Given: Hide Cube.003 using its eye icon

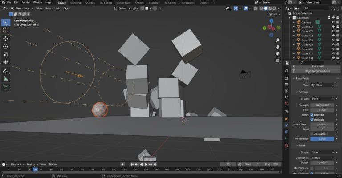Looking at the screenshot, I should point(333,36).
